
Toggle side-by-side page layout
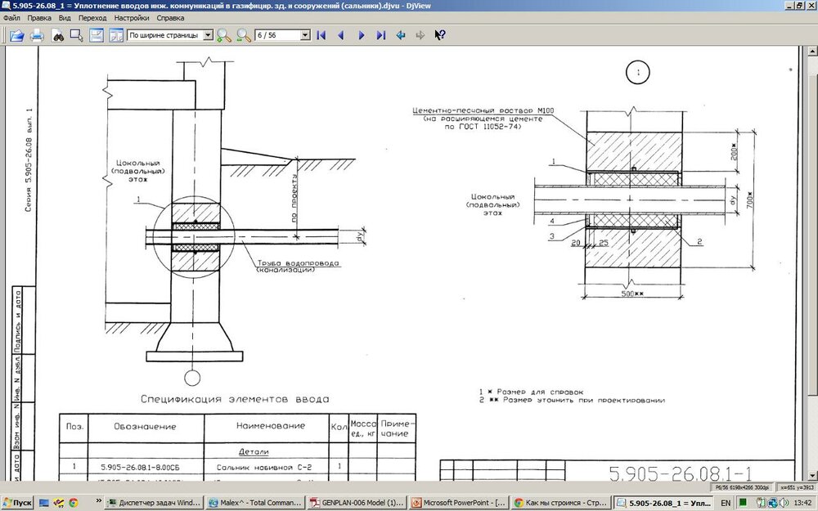116,35
